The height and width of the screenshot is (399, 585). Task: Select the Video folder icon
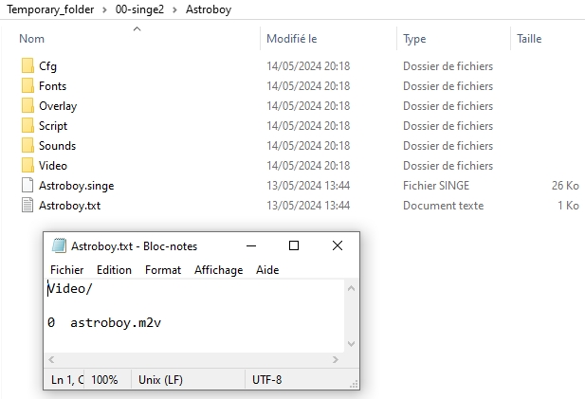click(x=27, y=166)
